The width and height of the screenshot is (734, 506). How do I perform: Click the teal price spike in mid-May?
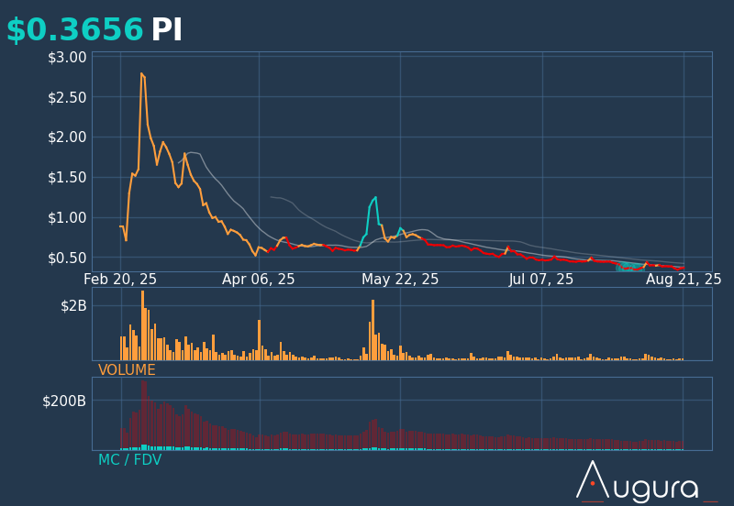375,198
